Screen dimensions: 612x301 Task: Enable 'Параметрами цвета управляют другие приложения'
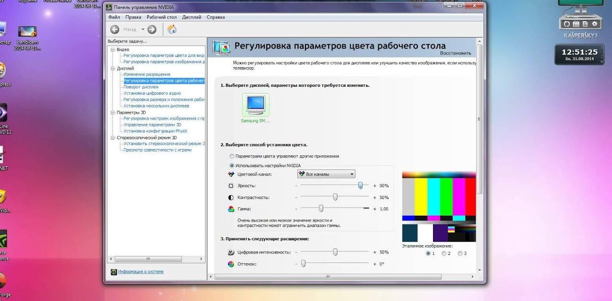tap(231, 156)
